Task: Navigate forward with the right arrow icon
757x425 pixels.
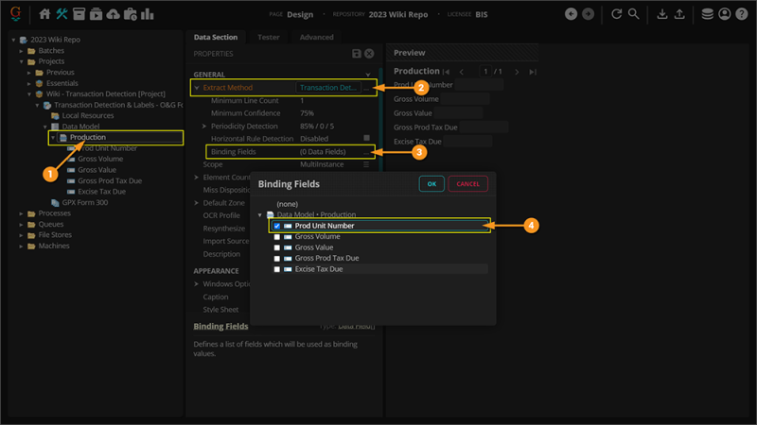Action: tap(588, 14)
